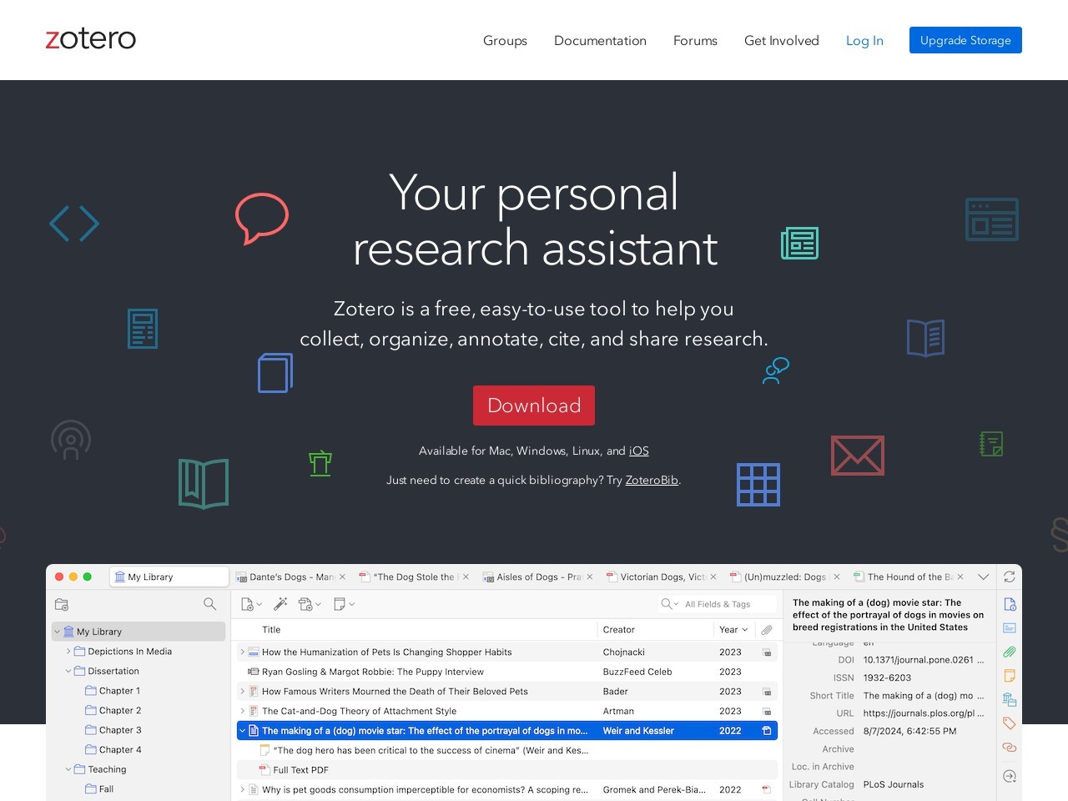Open the Groups page
Image resolution: width=1068 pixels, height=801 pixels.
pos(505,40)
